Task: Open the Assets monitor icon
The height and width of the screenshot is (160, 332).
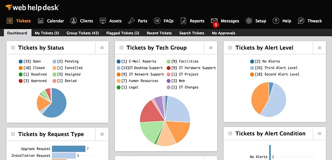Action: (x=103, y=21)
